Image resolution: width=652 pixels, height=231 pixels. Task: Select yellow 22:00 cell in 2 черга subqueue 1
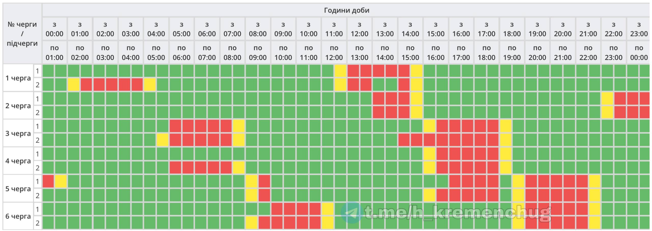coord(607,99)
